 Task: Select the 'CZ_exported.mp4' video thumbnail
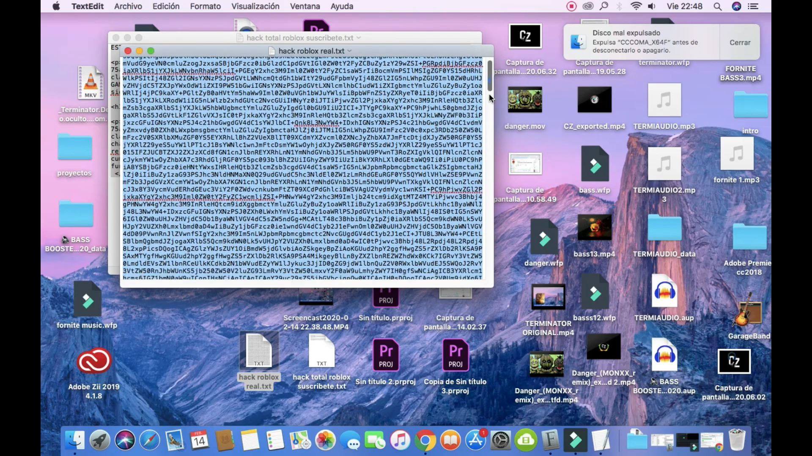point(594,100)
